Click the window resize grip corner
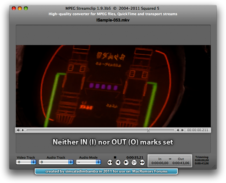Viewport: 226px width, 183px height. 214,167
